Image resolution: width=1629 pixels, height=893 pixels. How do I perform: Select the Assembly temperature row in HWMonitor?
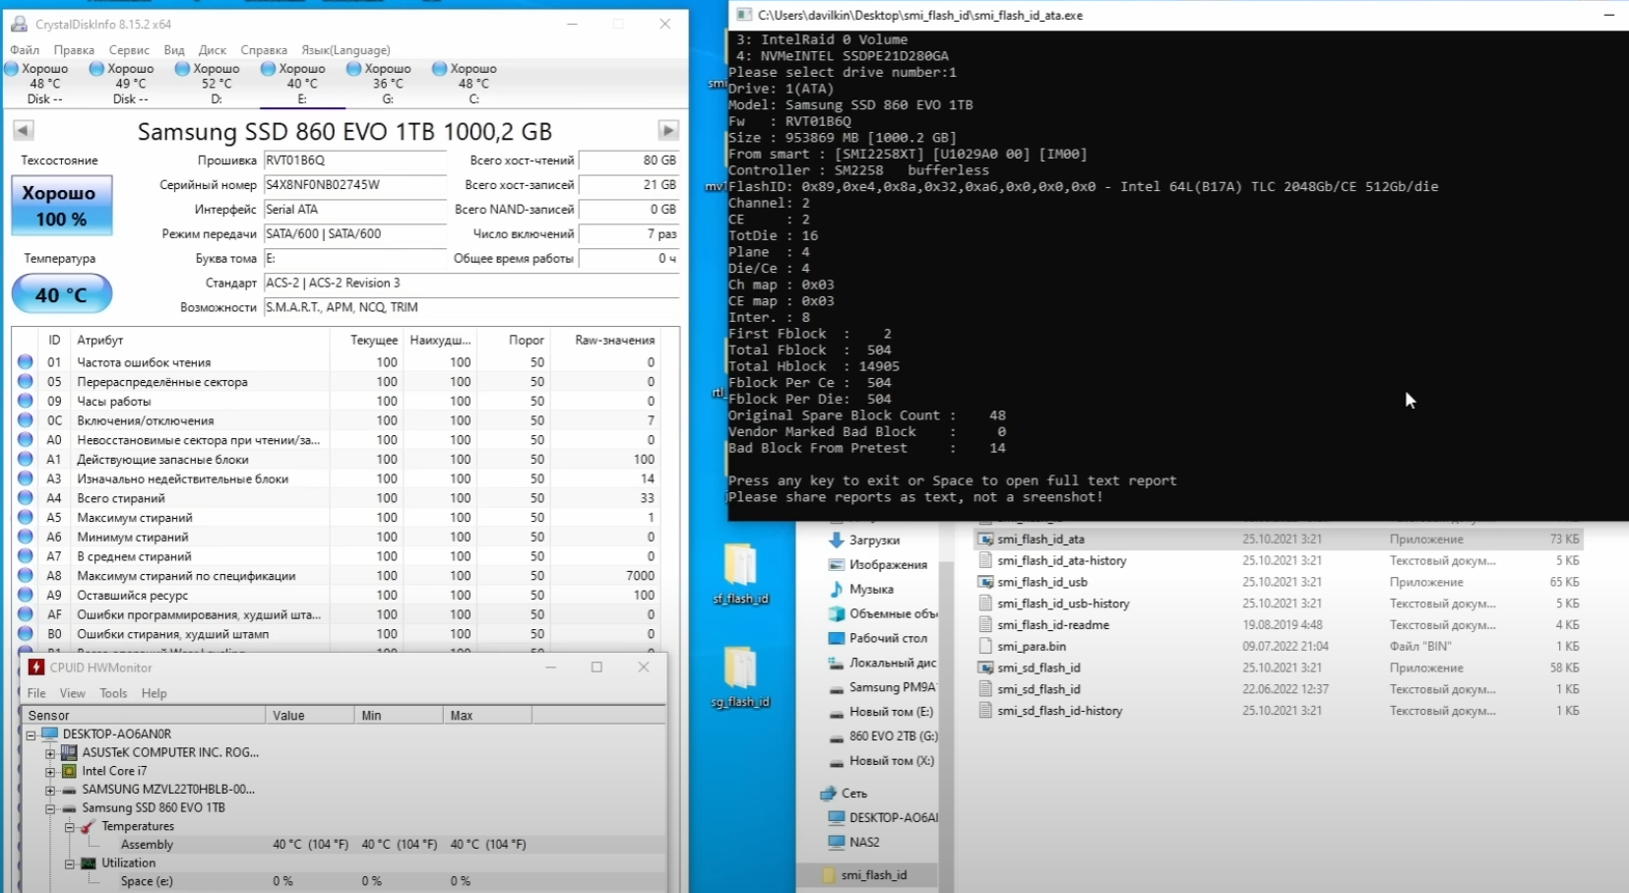point(343,845)
